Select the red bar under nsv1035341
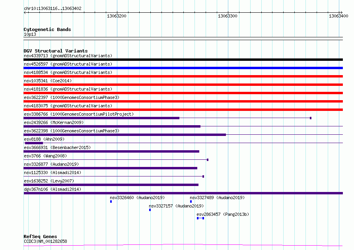354x250 pixels. tap(183, 85)
